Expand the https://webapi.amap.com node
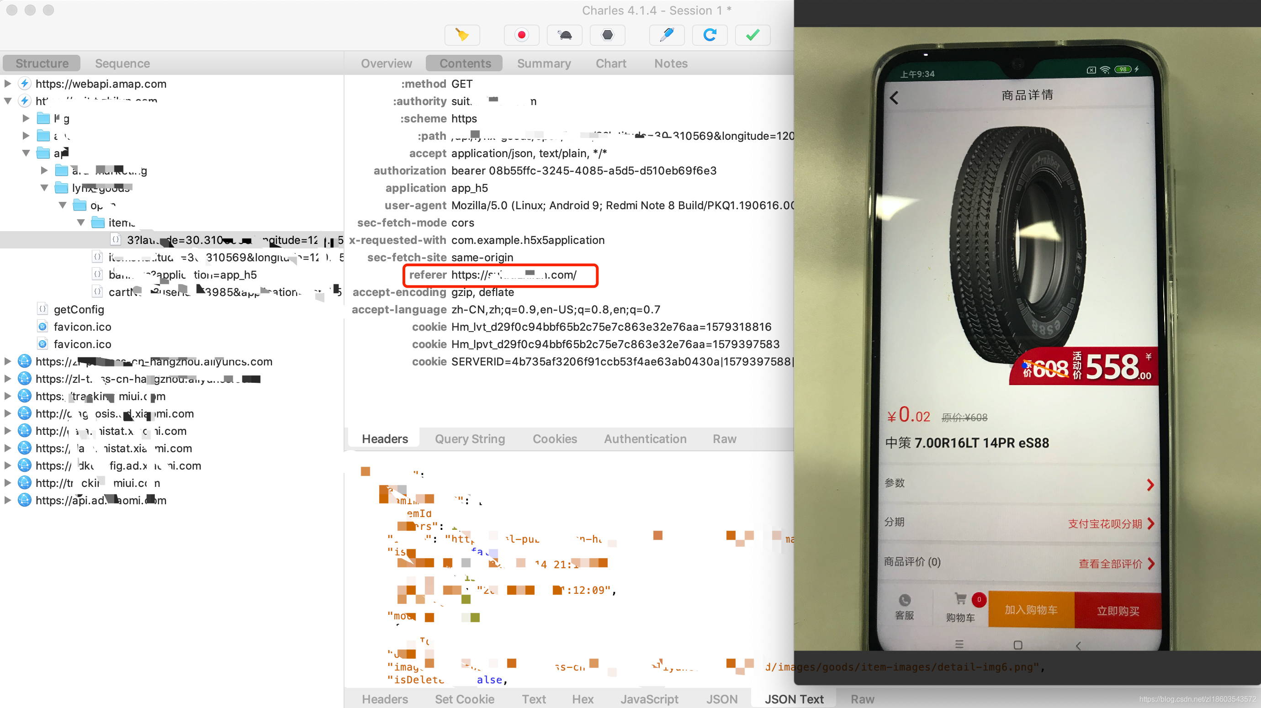 (x=9, y=84)
